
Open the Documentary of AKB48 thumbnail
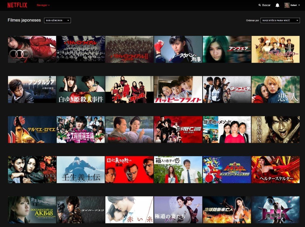[x=32, y=210]
